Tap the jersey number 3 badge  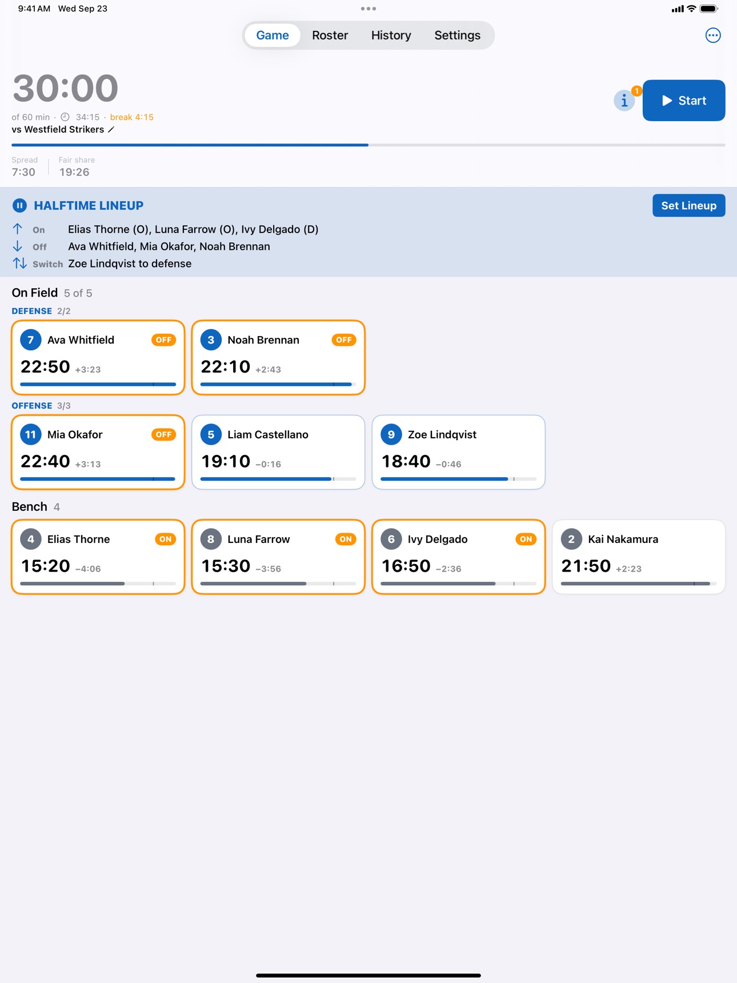(211, 340)
